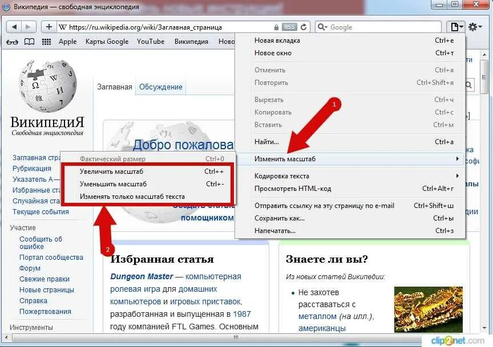Screen dimensions: 493x347
Task: Open Пожертвования sidebar link
Action: point(45,312)
